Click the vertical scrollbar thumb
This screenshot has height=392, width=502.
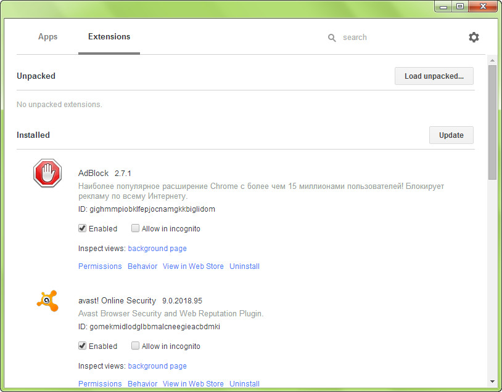492,122
